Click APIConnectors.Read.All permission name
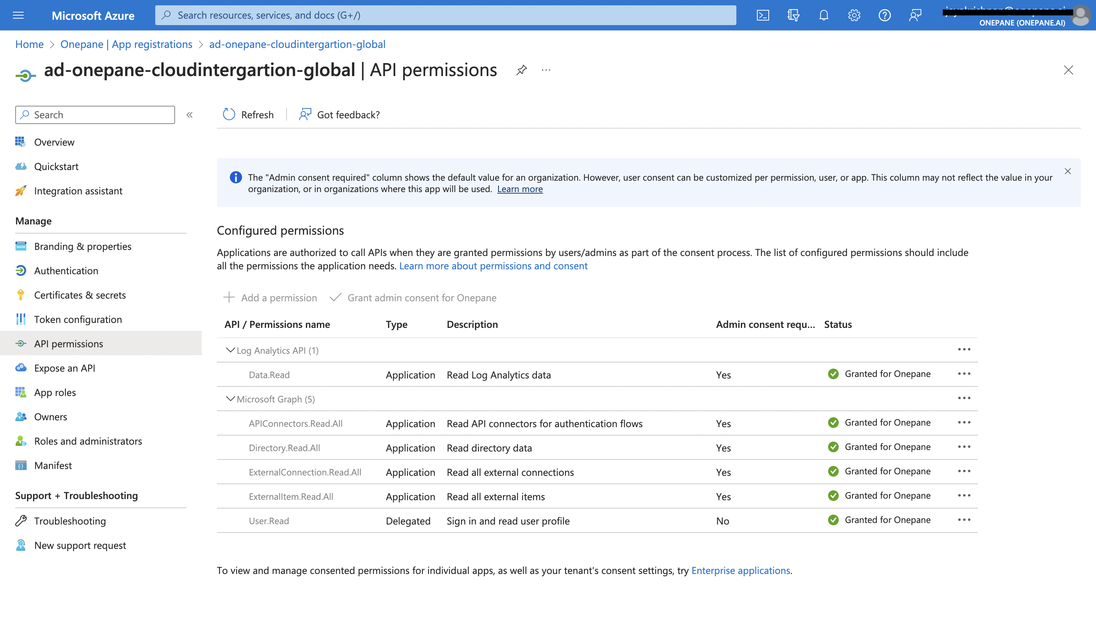The height and width of the screenshot is (620, 1096). (x=295, y=423)
